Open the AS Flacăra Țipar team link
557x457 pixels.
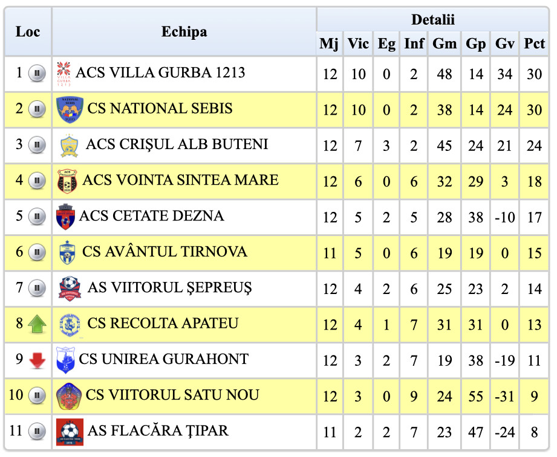pyautogui.click(x=158, y=431)
